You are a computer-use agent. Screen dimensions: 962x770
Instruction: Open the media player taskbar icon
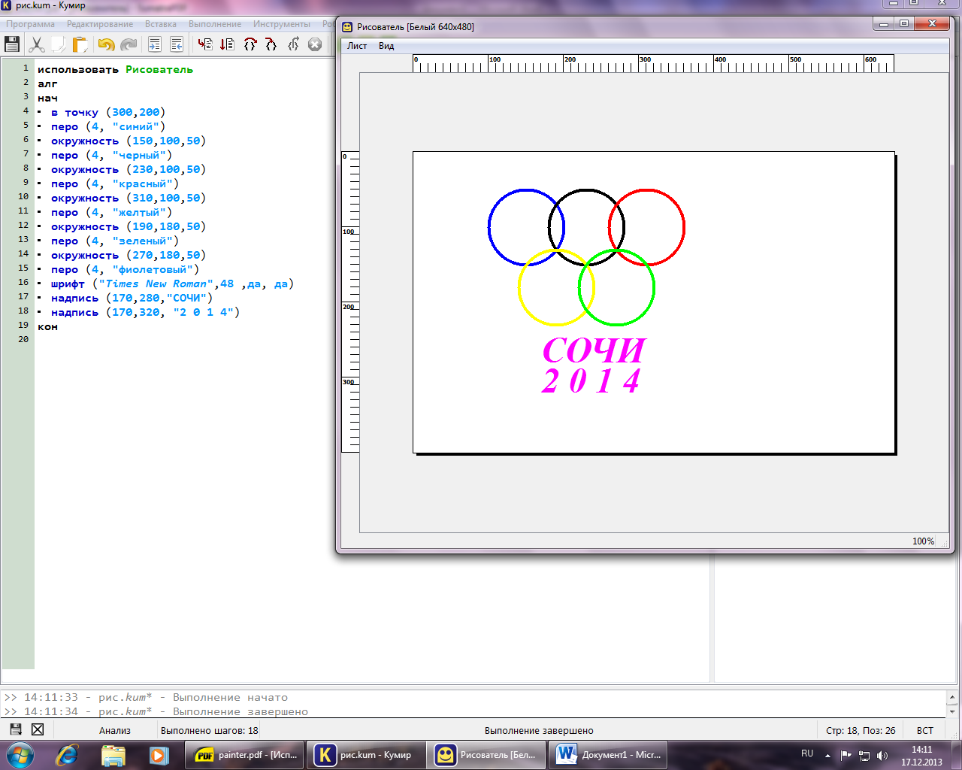pos(159,754)
